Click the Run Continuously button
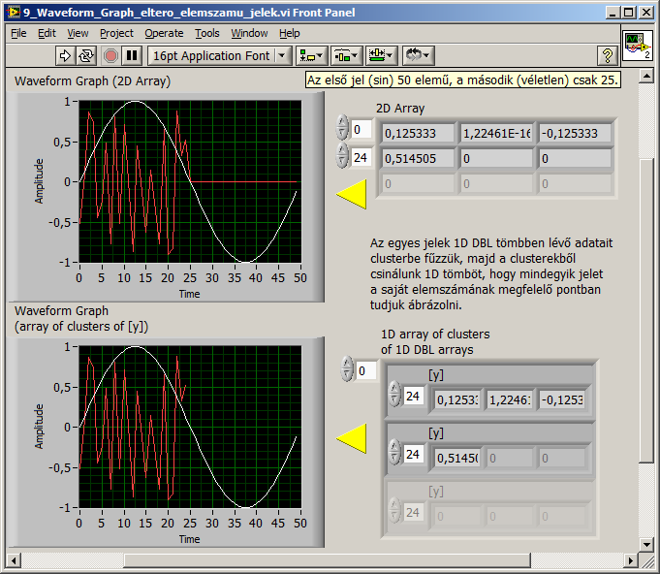Viewport: 660px width, 574px height. (x=86, y=55)
